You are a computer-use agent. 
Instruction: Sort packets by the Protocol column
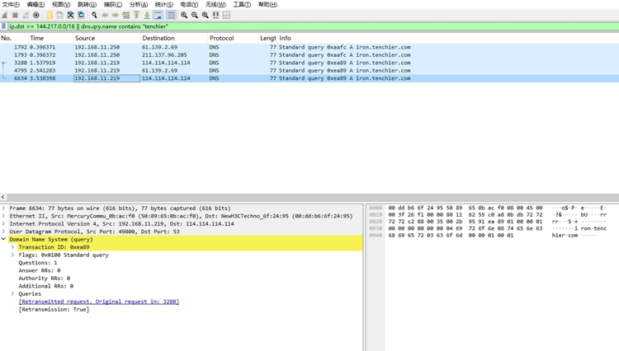pos(233,38)
